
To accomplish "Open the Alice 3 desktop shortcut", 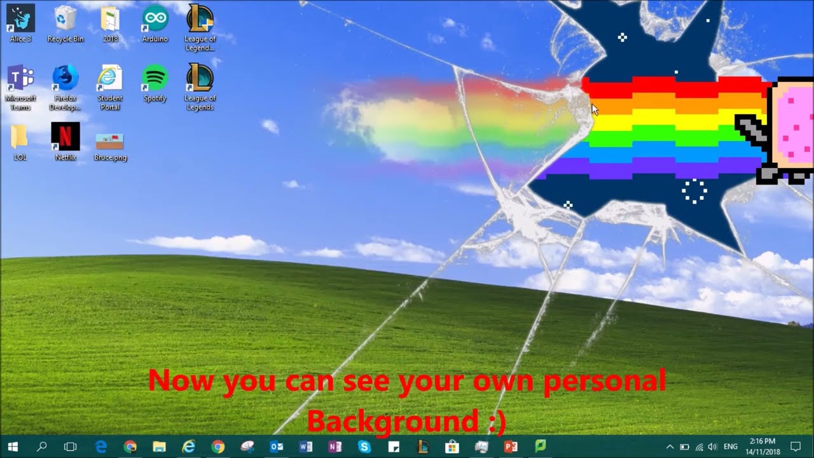I will pyautogui.click(x=20, y=24).
